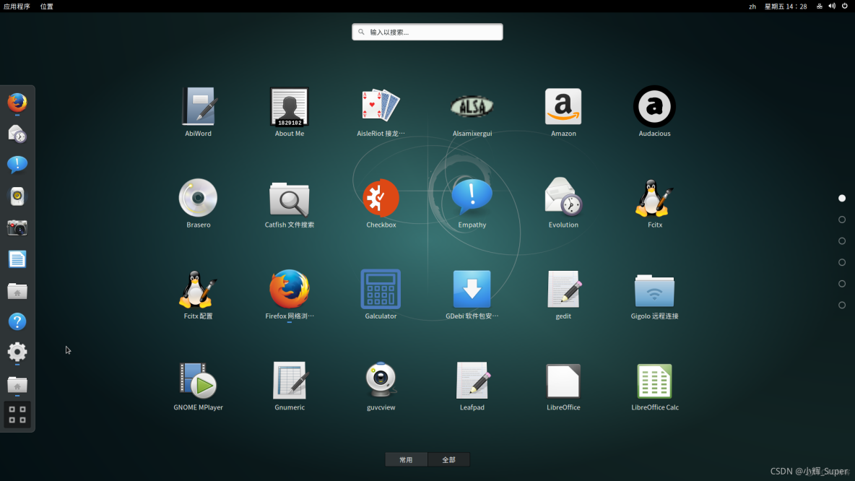Open the clock showing 星期五 14:28
The width and height of the screenshot is (855, 481).
pyautogui.click(x=786, y=6)
